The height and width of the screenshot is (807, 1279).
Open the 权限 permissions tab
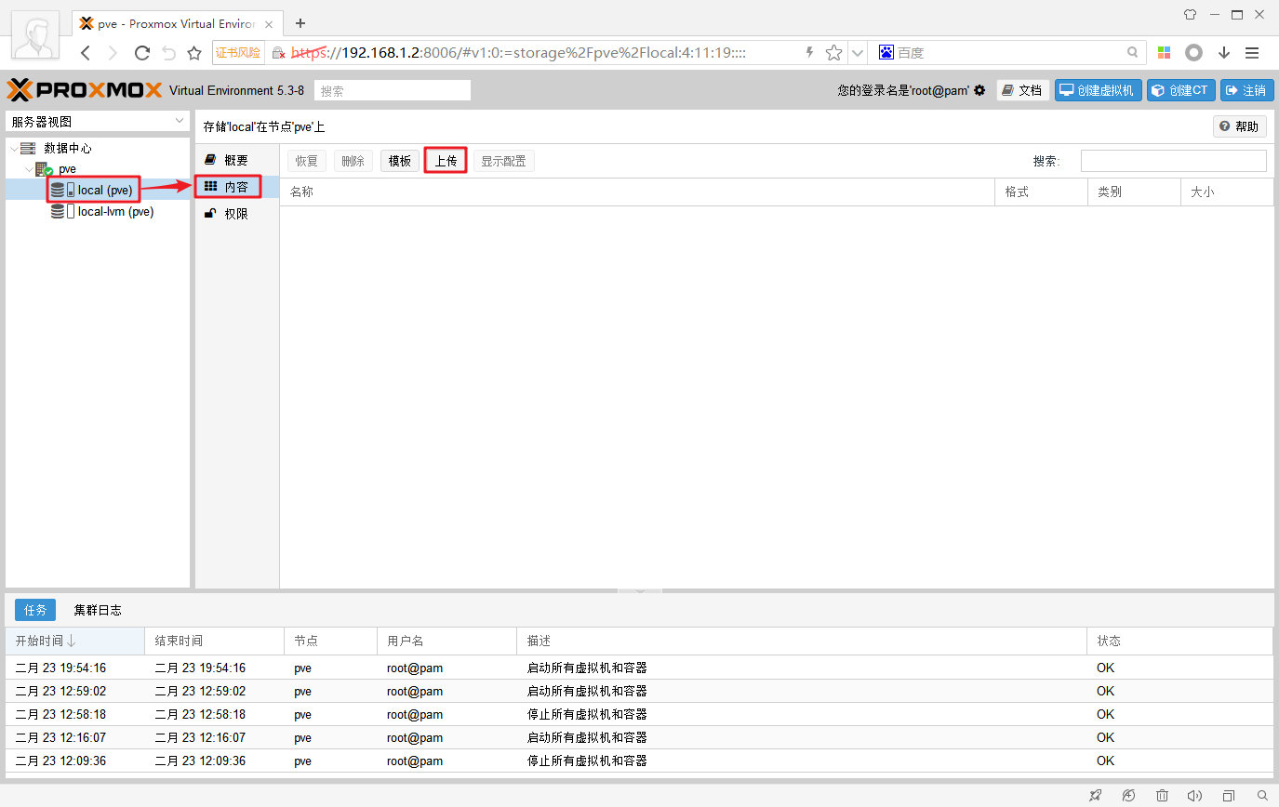pyautogui.click(x=236, y=214)
